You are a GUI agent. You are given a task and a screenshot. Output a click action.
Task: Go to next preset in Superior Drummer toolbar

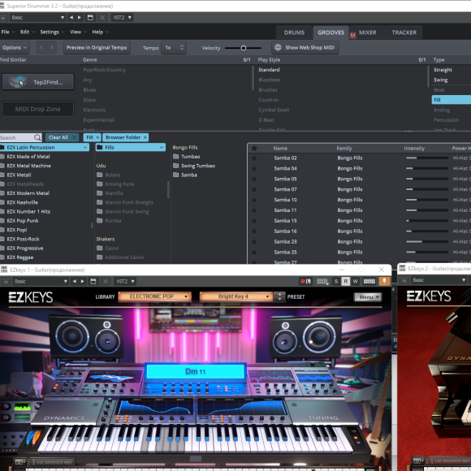pyautogui.click(x=80, y=17)
